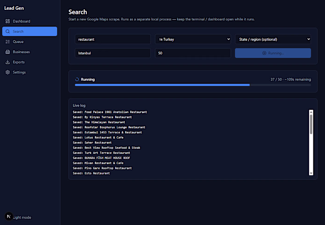Click the Lead Gen app title
The width and height of the screenshot is (325, 225).
[x=14, y=8]
